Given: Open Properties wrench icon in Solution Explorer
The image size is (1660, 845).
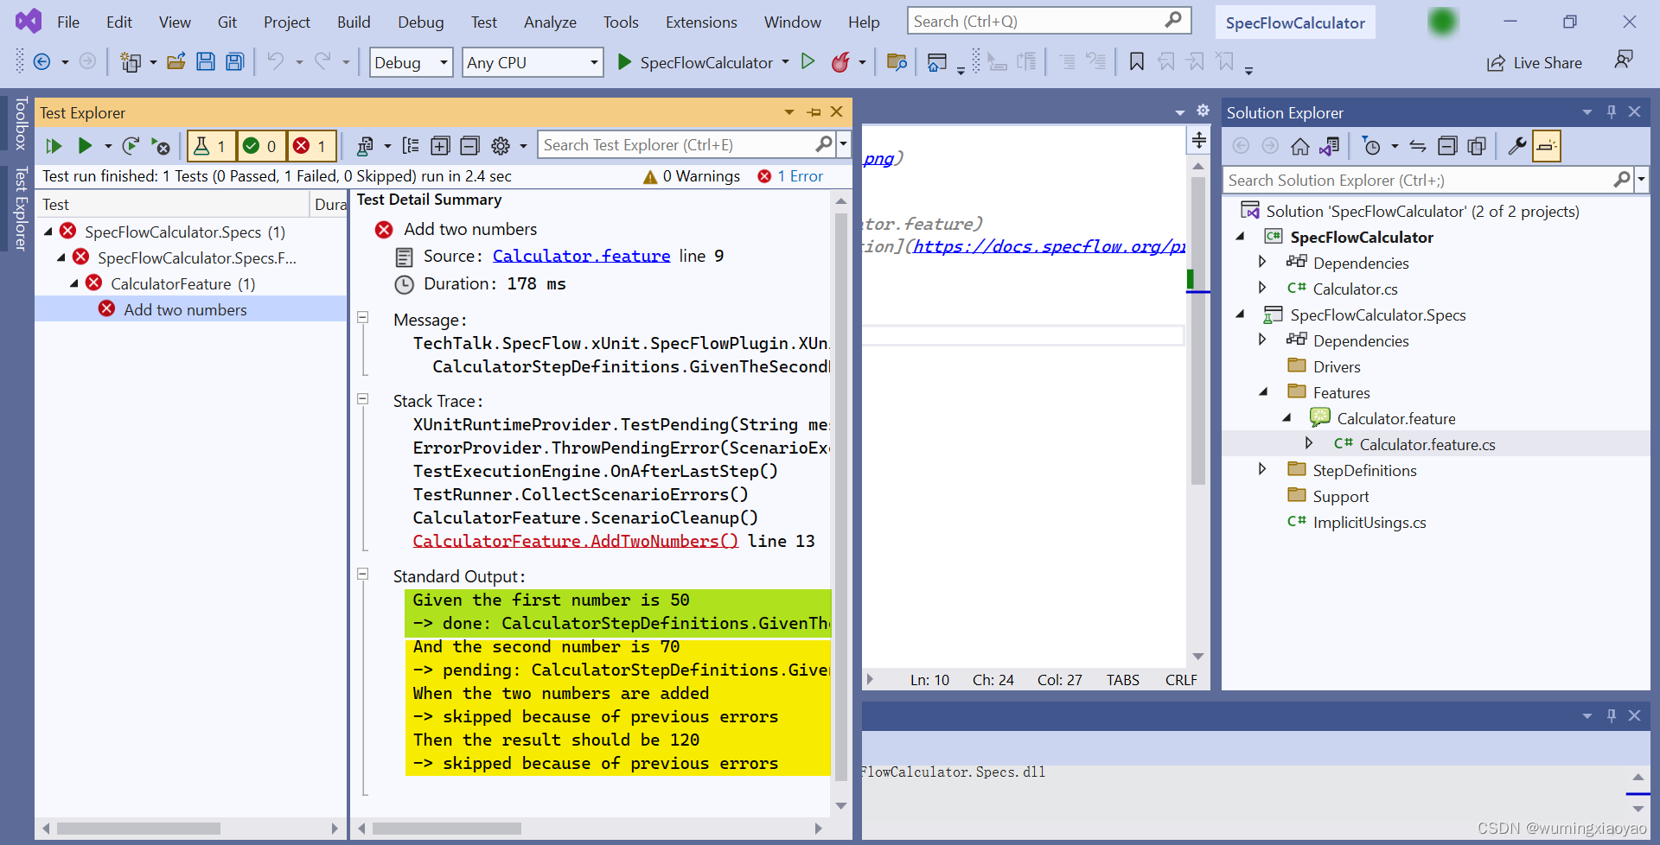Looking at the screenshot, I should (1517, 146).
